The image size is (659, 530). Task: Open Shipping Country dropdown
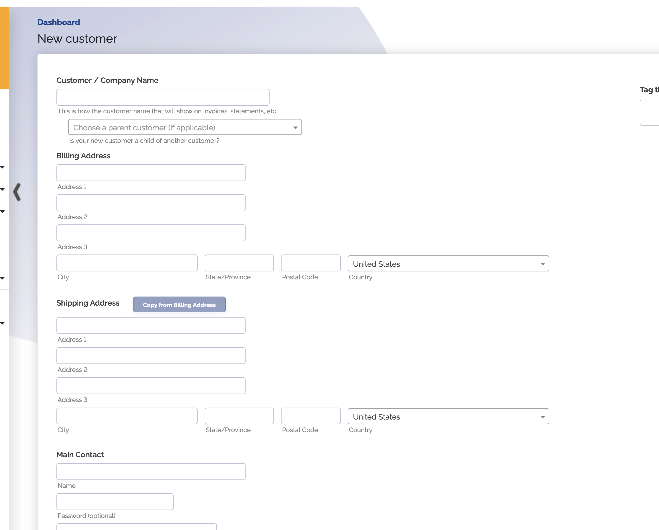click(x=448, y=416)
